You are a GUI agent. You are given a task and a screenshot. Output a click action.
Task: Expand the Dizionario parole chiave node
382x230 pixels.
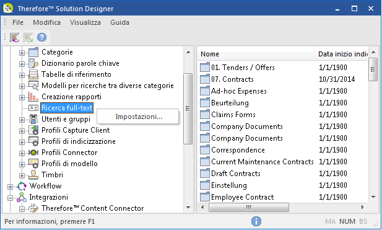pyautogui.click(x=22, y=64)
